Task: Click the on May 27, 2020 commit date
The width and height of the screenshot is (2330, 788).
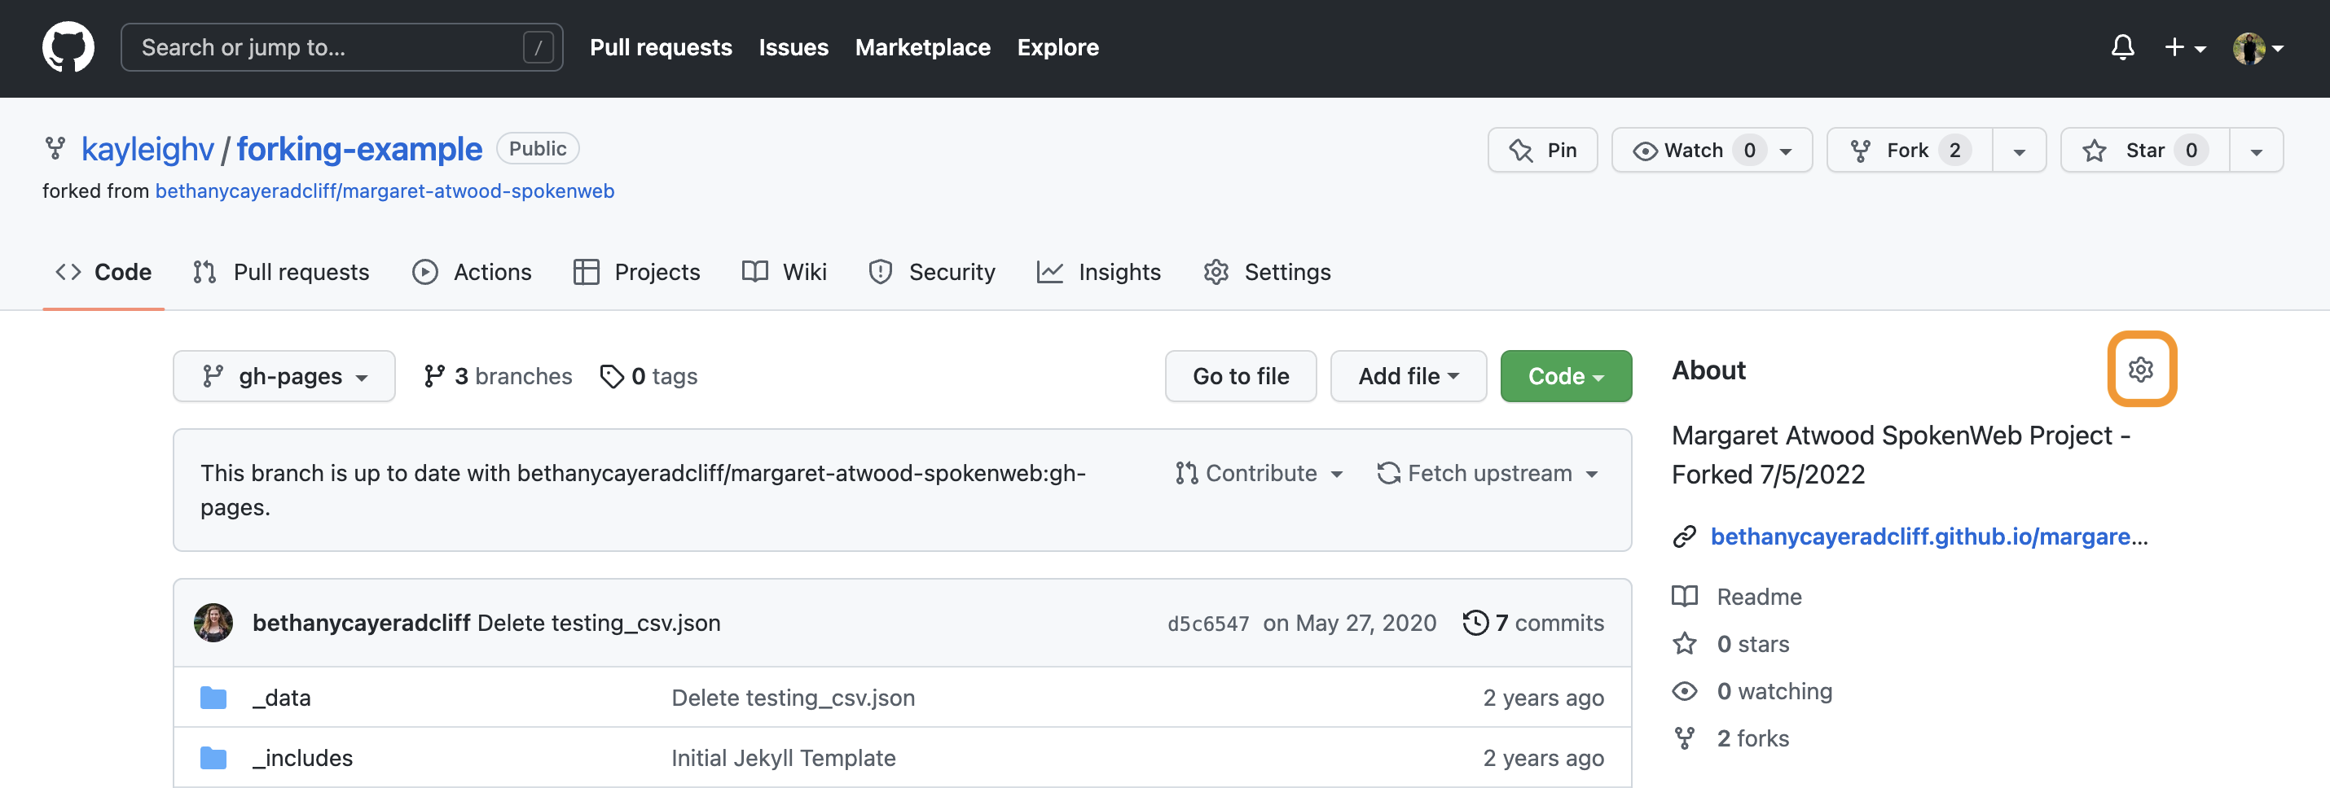Action: tap(1349, 623)
